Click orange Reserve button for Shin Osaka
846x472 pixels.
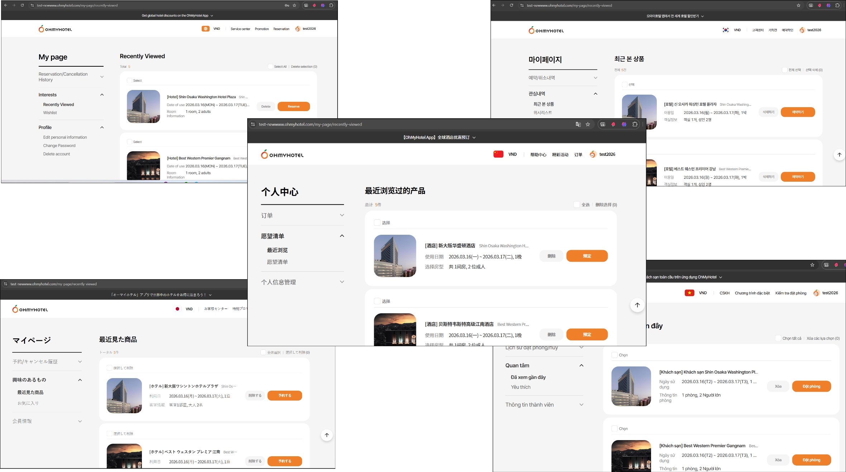tap(293, 106)
